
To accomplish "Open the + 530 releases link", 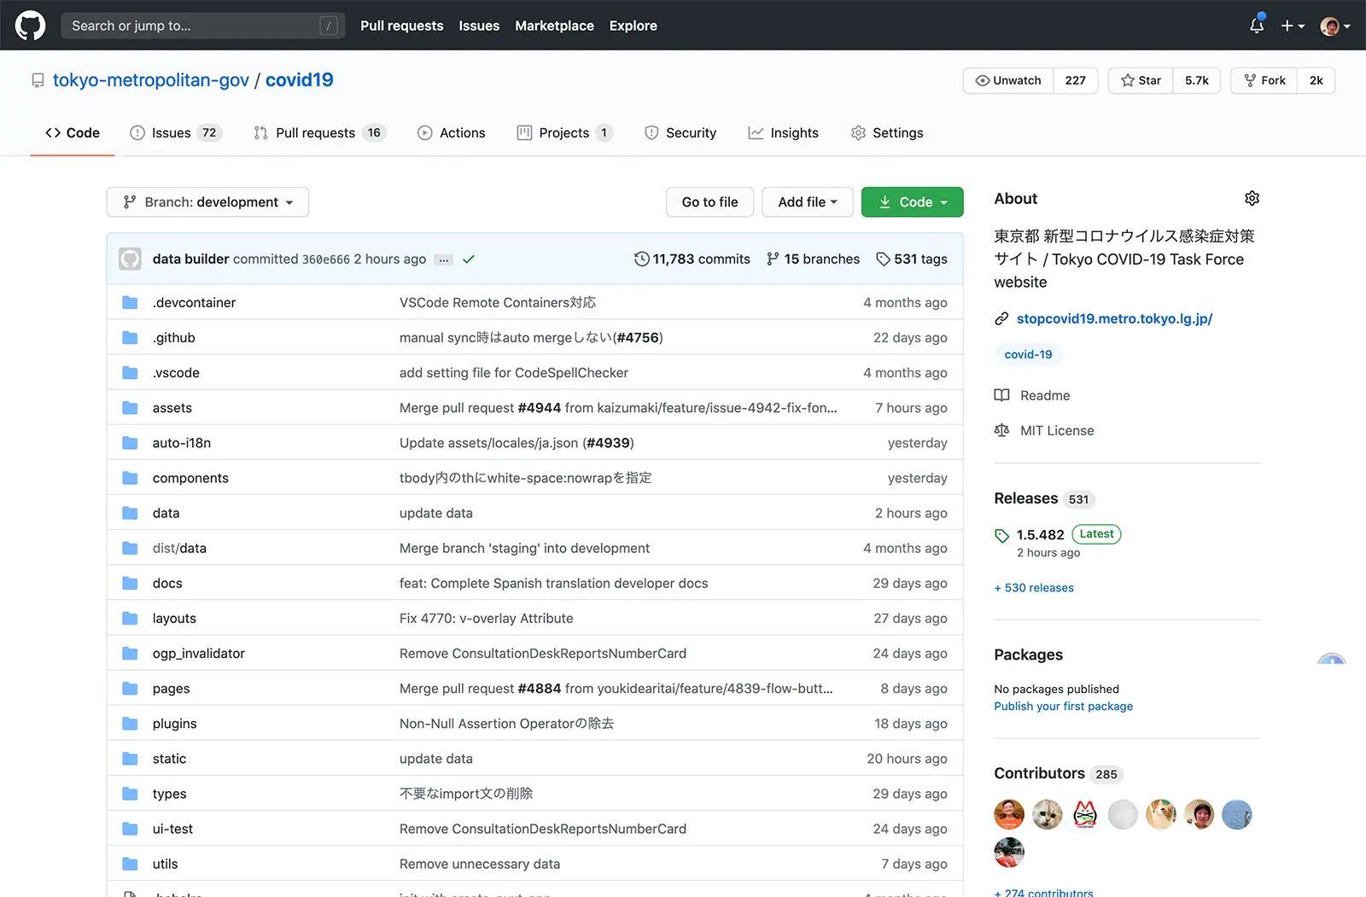I will tap(1034, 588).
